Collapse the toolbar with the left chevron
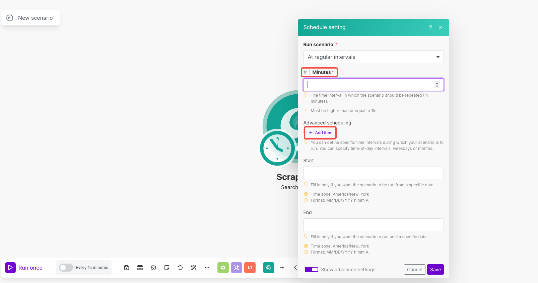538x283 pixels. (295, 268)
